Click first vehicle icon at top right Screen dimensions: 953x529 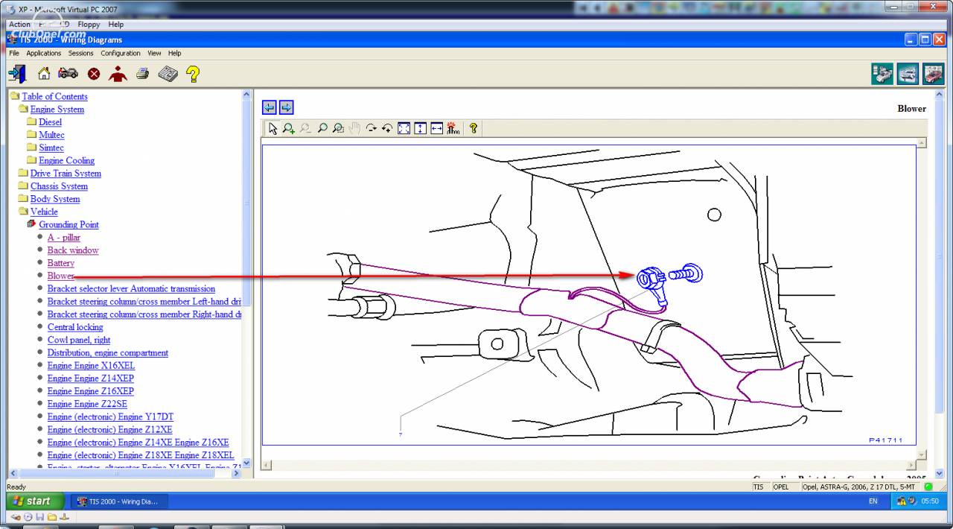click(x=882, y=74)
